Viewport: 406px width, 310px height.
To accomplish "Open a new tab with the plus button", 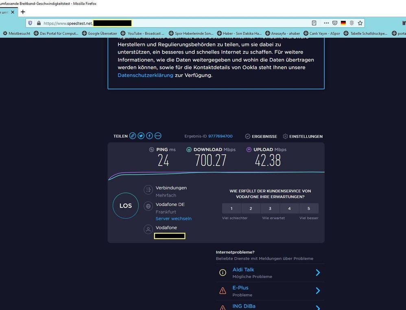I will coord(23,12).
